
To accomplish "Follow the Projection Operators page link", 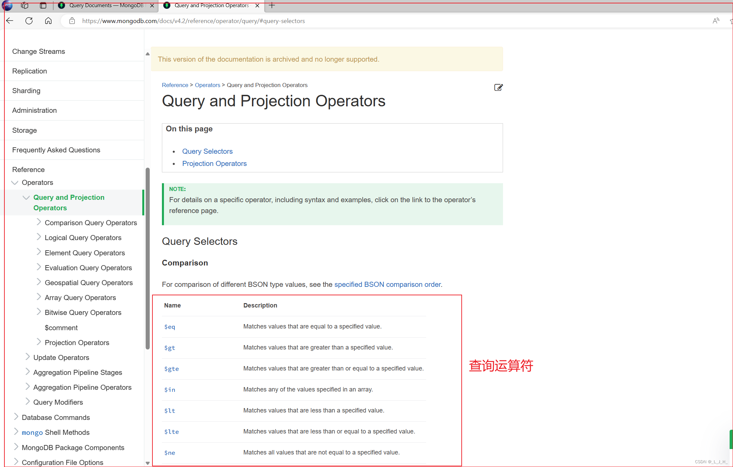I will pyautogui.click(x=214, y=164).
